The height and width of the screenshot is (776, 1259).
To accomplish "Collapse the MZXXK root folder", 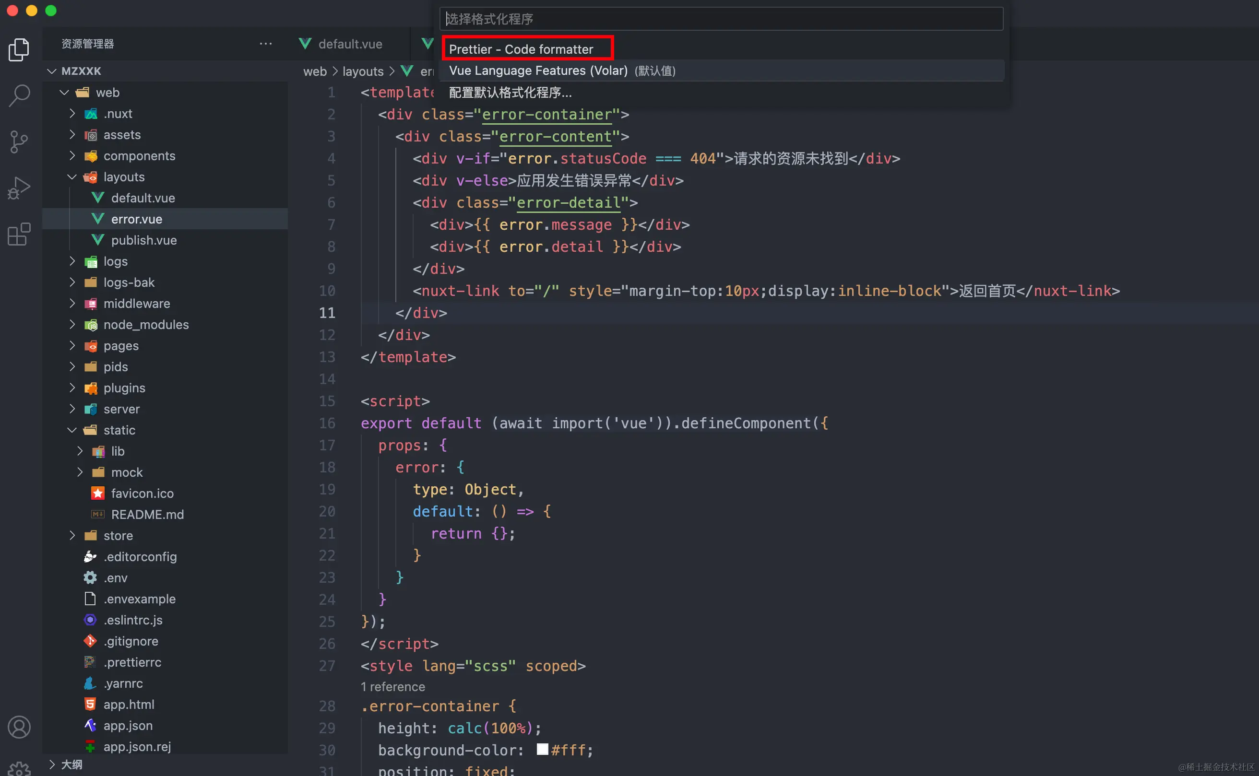I will (52, 71).
